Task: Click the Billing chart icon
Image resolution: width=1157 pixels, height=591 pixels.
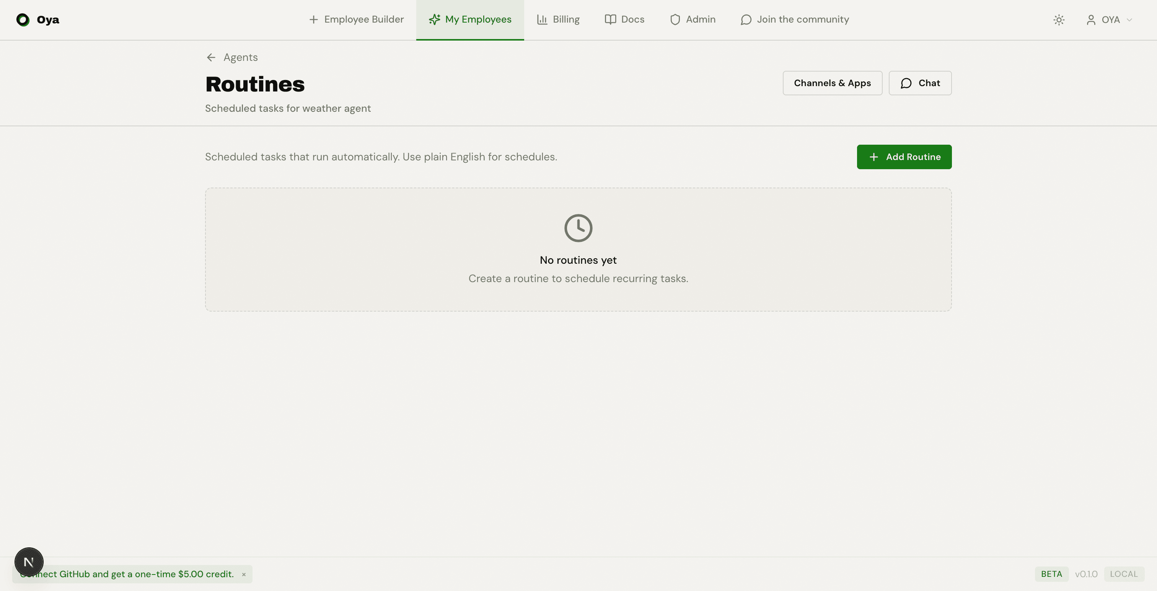Action: click(542, 19)
